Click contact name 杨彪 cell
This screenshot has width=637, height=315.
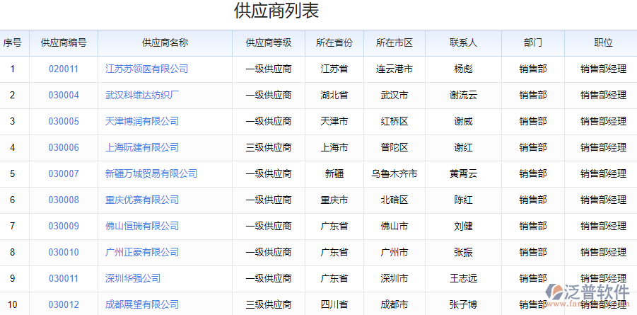tap(463, 69)
